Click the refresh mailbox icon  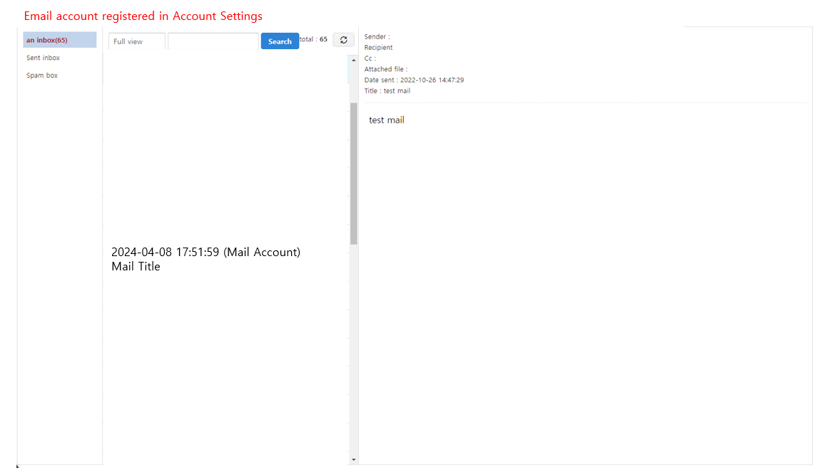click(343, 39)
